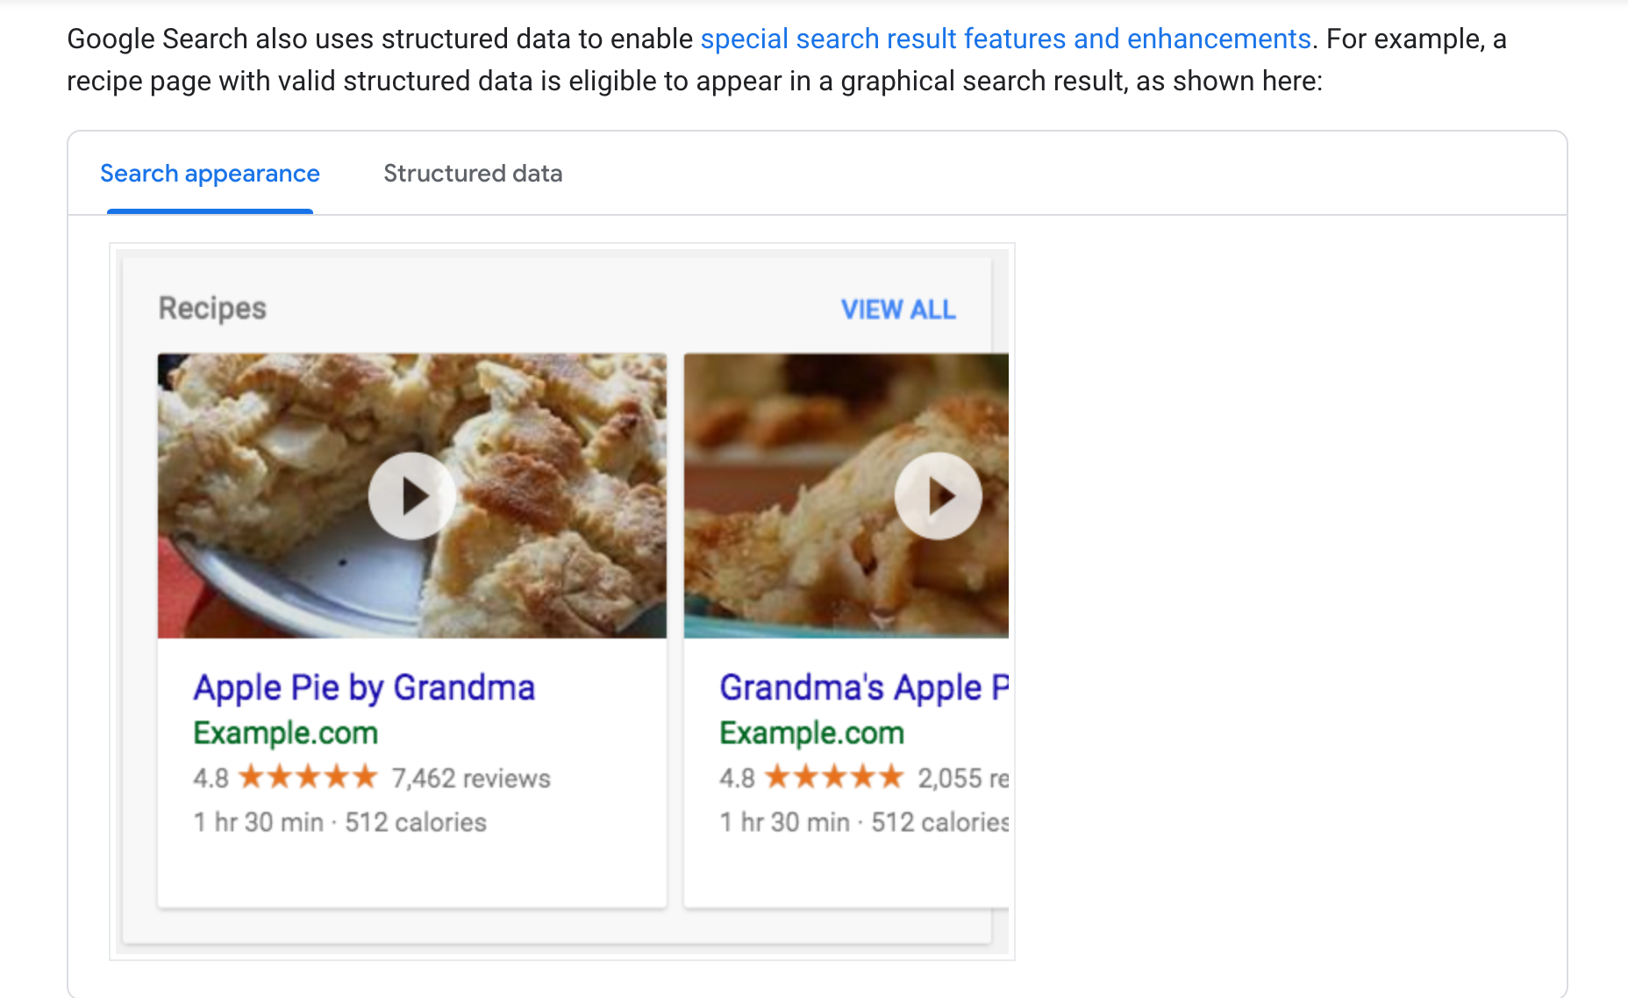Click a star in Grandma's Apple Pie rating
Viewport: 1628px width, 998px height.
(834, 777)
